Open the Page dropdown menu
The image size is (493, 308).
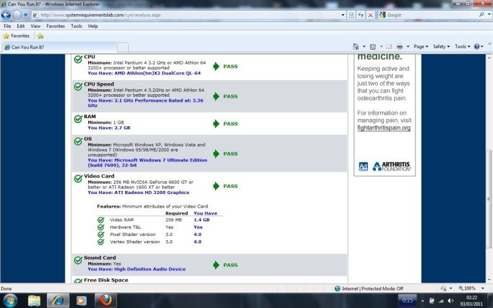pos(421,47)
